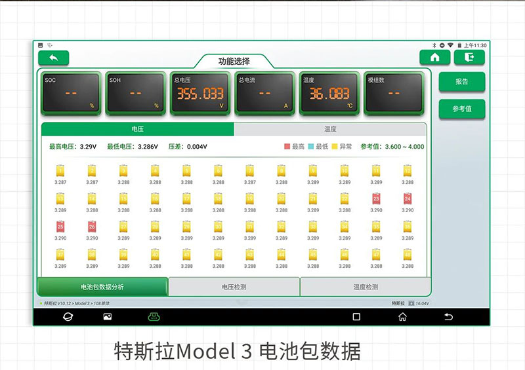Image resolution: width=525 pixels, height=370 pixels.
Task: Select battery cell icon number 1
Action: coord(60,171)
